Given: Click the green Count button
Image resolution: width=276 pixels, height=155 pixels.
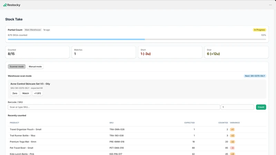Looking at the screenshot, I should [x=261, y=107].
